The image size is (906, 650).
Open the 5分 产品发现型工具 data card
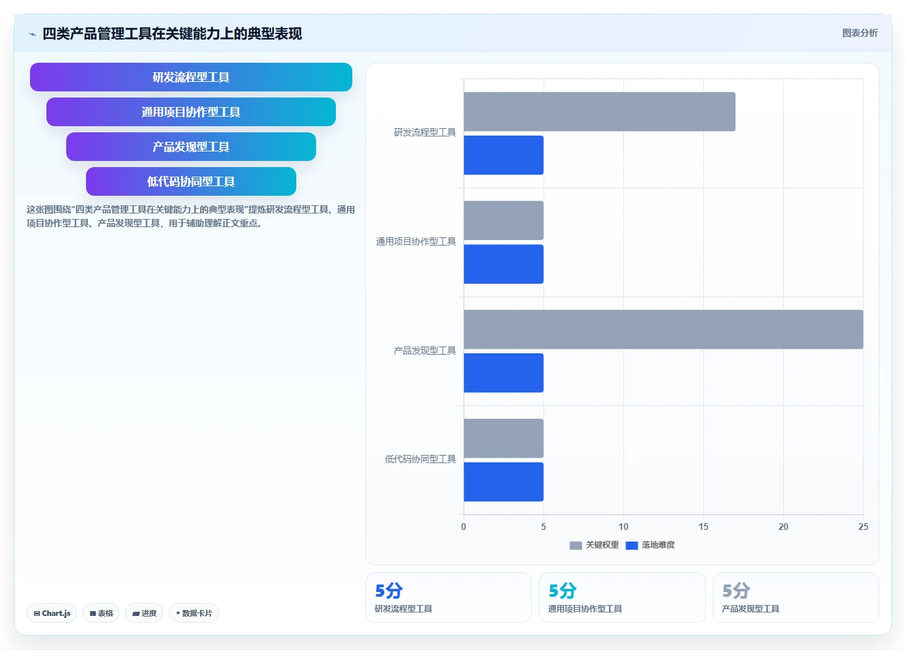796,597
